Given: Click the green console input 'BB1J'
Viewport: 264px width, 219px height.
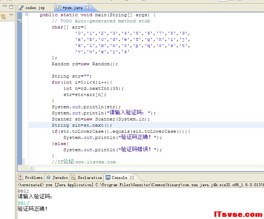Looking at the screenshot, I should point(24,203).
